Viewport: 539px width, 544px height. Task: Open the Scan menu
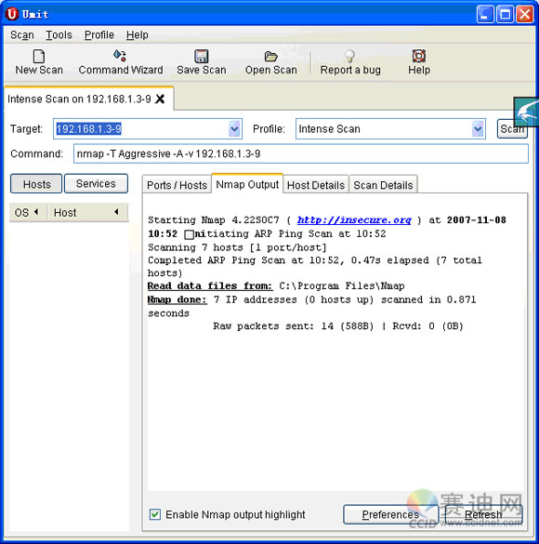21,34
